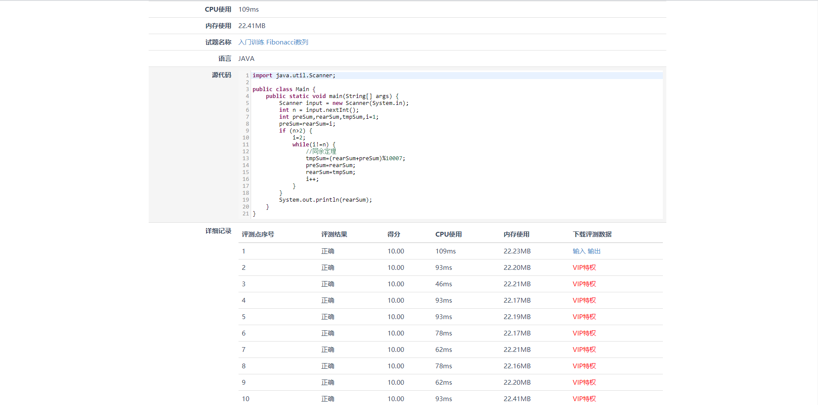This screenshot has height=405, width=818.
Task: Click code line int n = input.nextInt();
Action: coord(319,110)
